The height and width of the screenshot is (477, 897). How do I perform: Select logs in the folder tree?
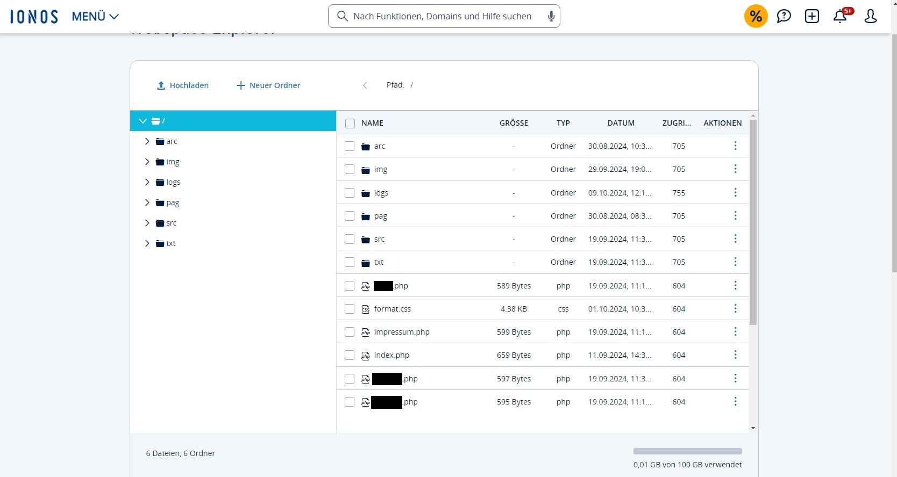click(x=173, y=182)
